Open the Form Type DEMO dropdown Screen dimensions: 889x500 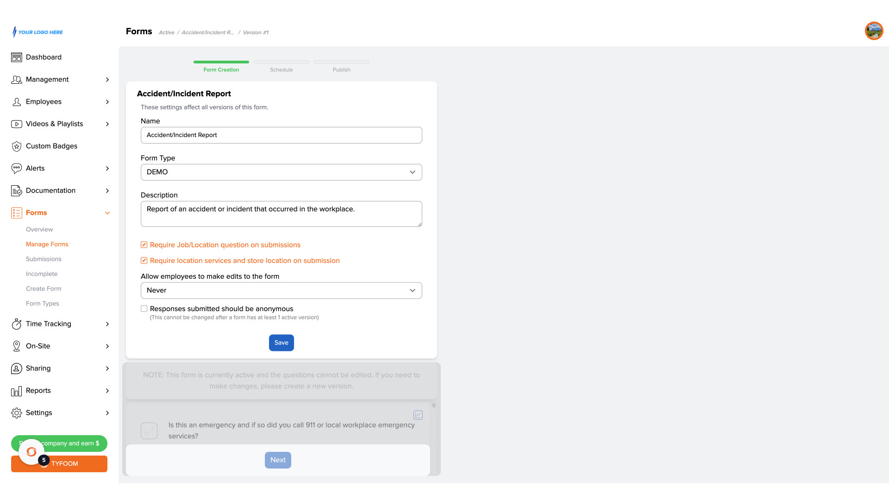coord(281,172)
